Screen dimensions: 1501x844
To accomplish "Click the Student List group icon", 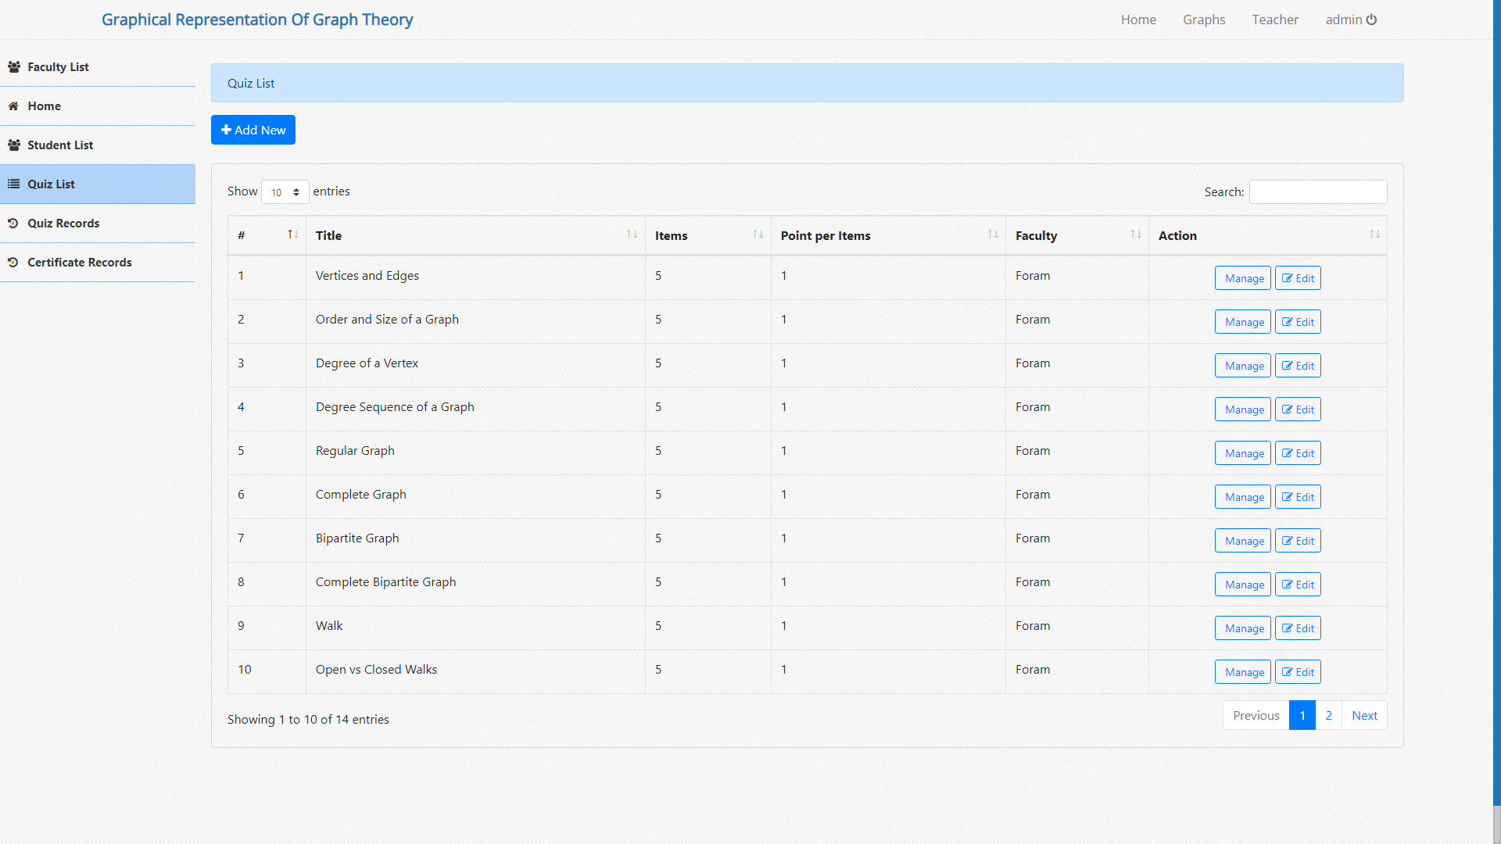I will tap(14, 145).
